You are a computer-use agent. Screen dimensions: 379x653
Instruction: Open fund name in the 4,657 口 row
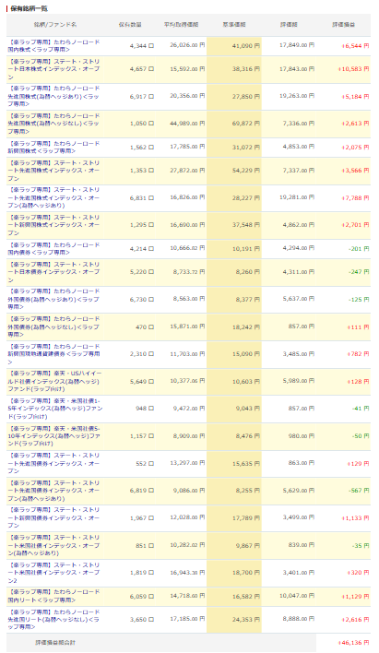tap(53, 69)
